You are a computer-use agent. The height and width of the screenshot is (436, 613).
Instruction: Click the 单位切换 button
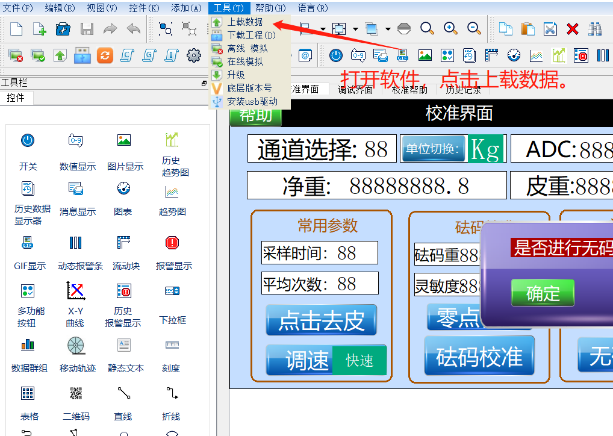433,149
